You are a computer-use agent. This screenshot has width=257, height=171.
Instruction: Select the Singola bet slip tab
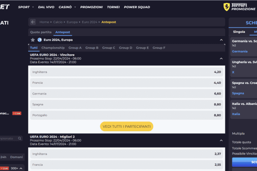point(239,32)
